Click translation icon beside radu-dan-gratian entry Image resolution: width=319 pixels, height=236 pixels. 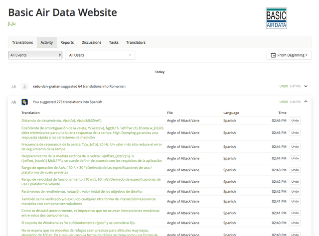[13, 87]
